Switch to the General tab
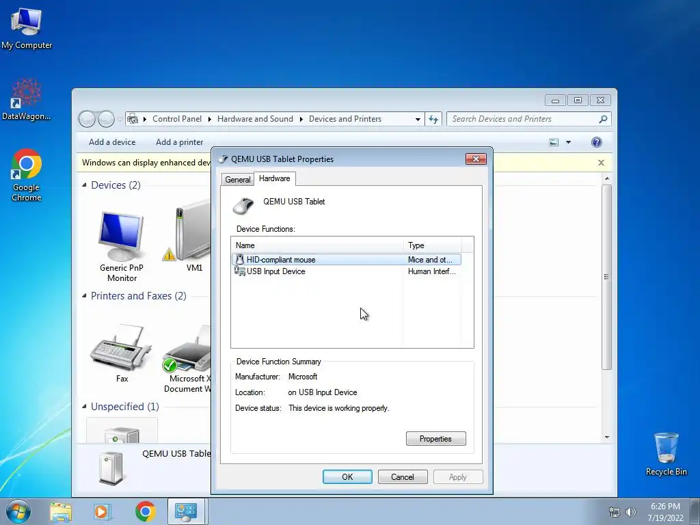The height and width of the screenshot is (525, 700). click(237, 180)
